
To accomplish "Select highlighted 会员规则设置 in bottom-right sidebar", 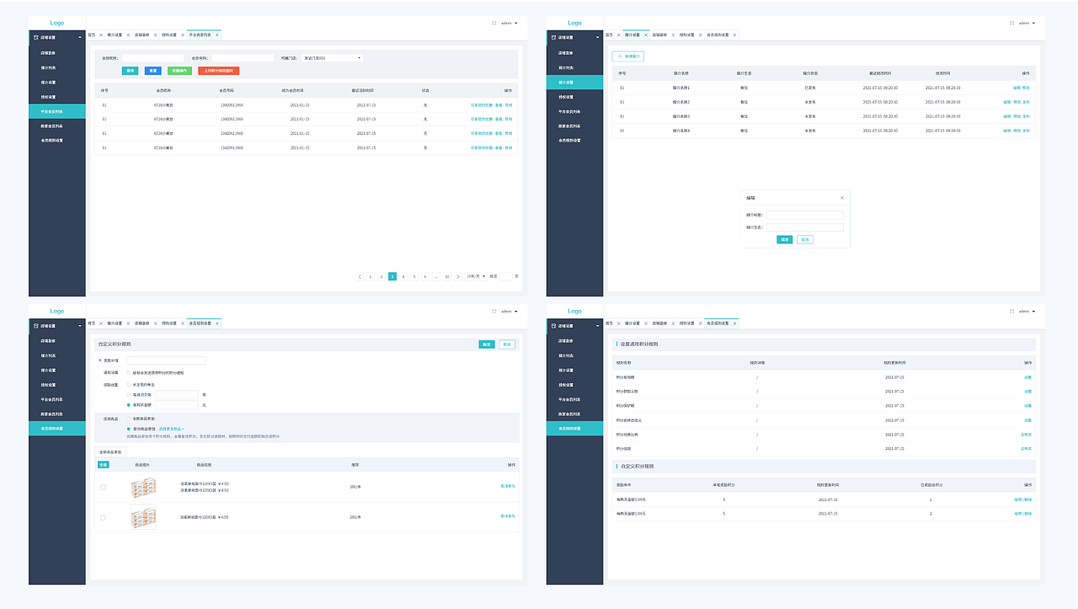I will coord(575,429).
